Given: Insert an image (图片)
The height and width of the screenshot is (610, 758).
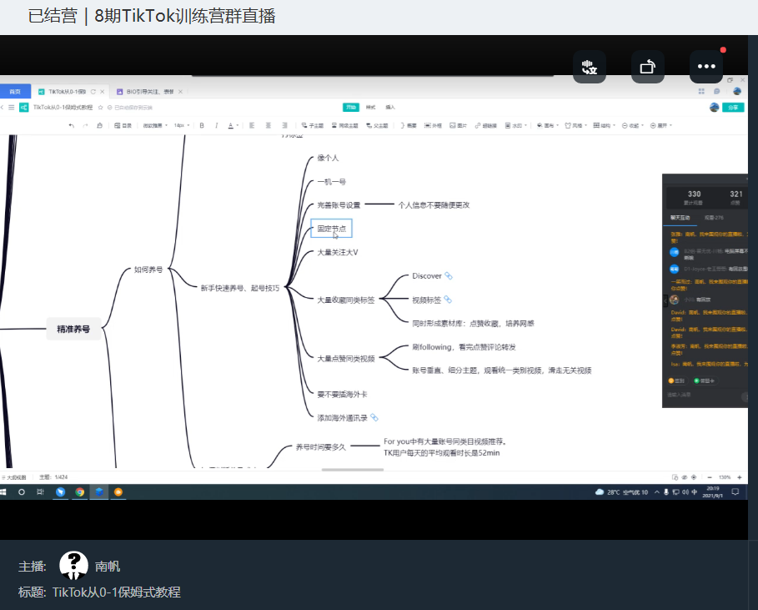Looking at the screenshot, I should click(x=459, y=125).
